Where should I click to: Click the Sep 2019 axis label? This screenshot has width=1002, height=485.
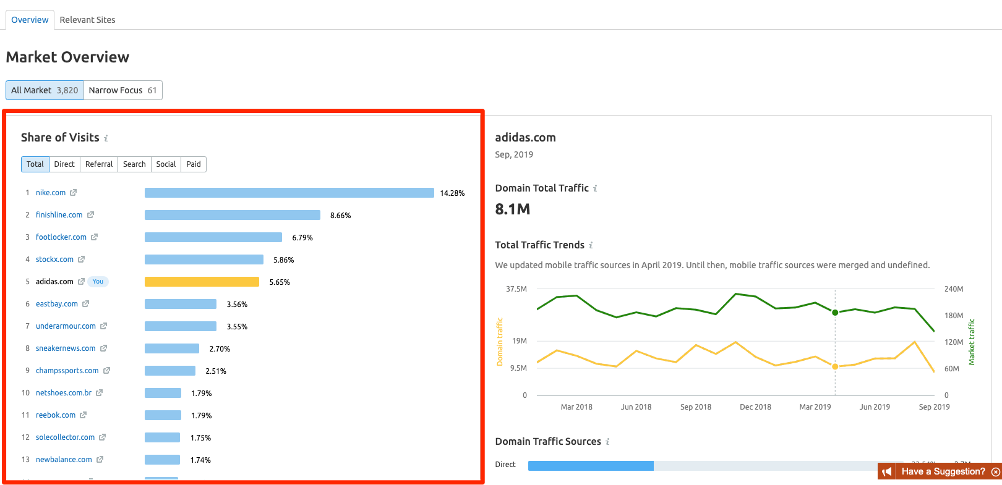click(x=934, y=407)
